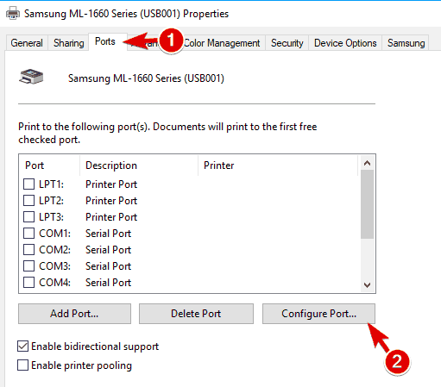Check the COM2 serial port checkbox
The width and height of the screenshot is (441, 387).
(28, 250)
